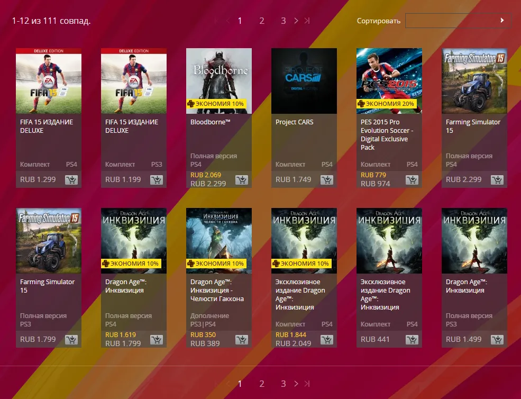Image resolution: width=521 pixels, height=399 pixels.
Task: Click the cart icon for Project CARS
Action: coord(327,180)
